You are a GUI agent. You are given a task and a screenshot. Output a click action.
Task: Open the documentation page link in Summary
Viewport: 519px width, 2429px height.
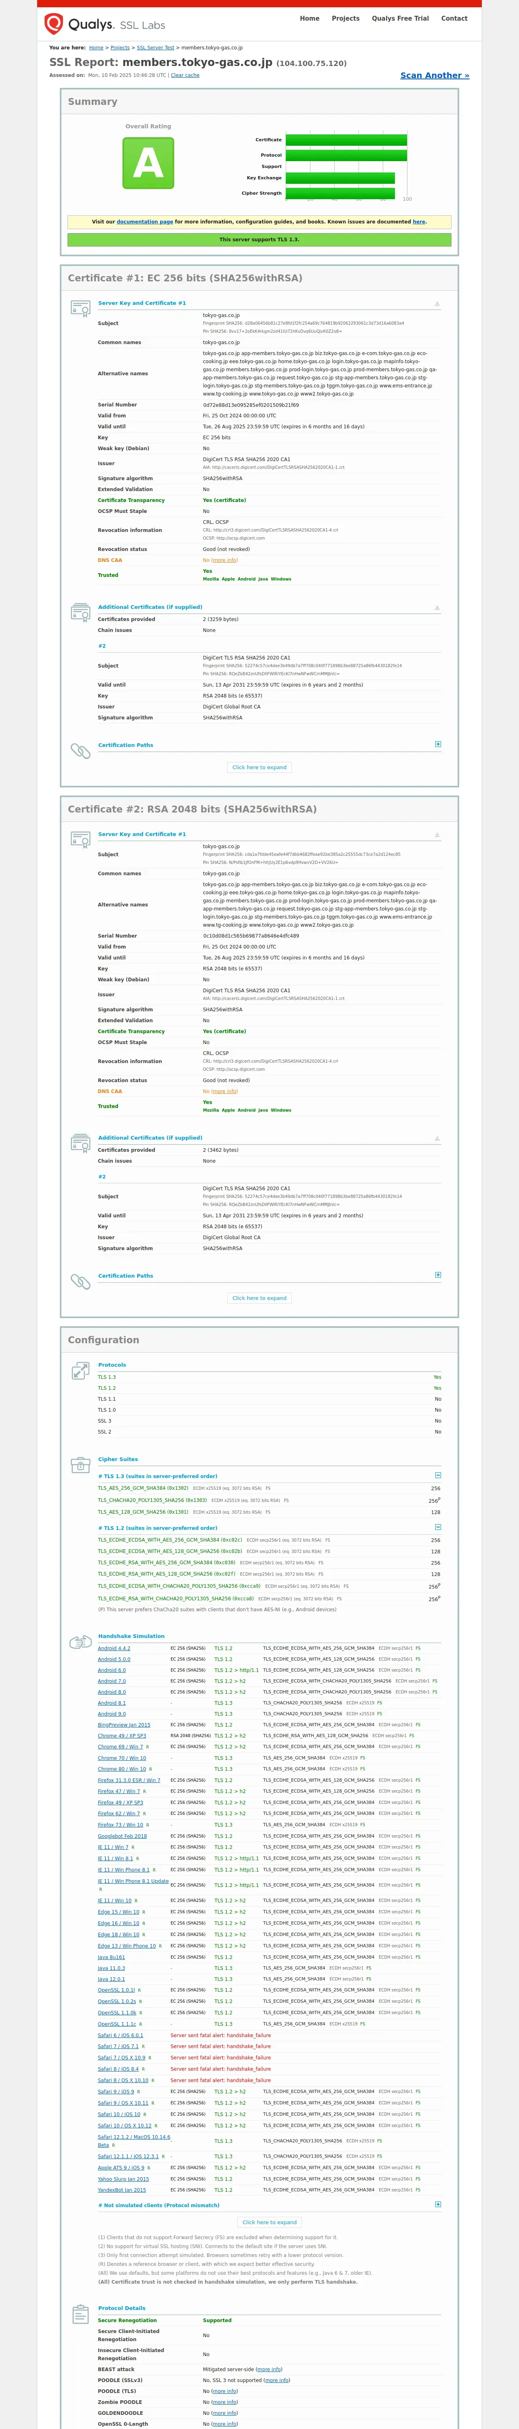145,221
